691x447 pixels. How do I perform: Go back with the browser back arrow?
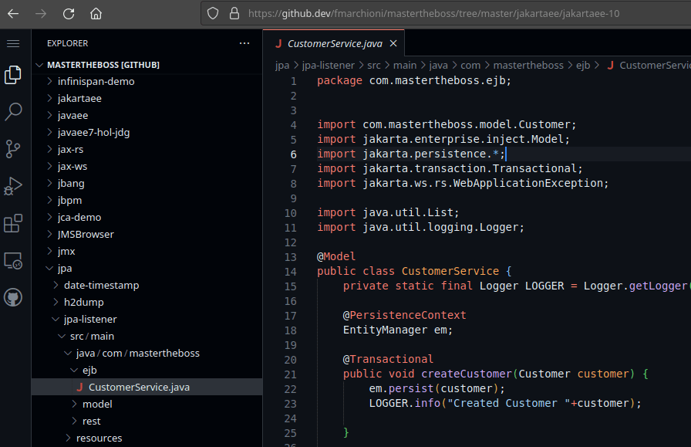pos(13,14)
